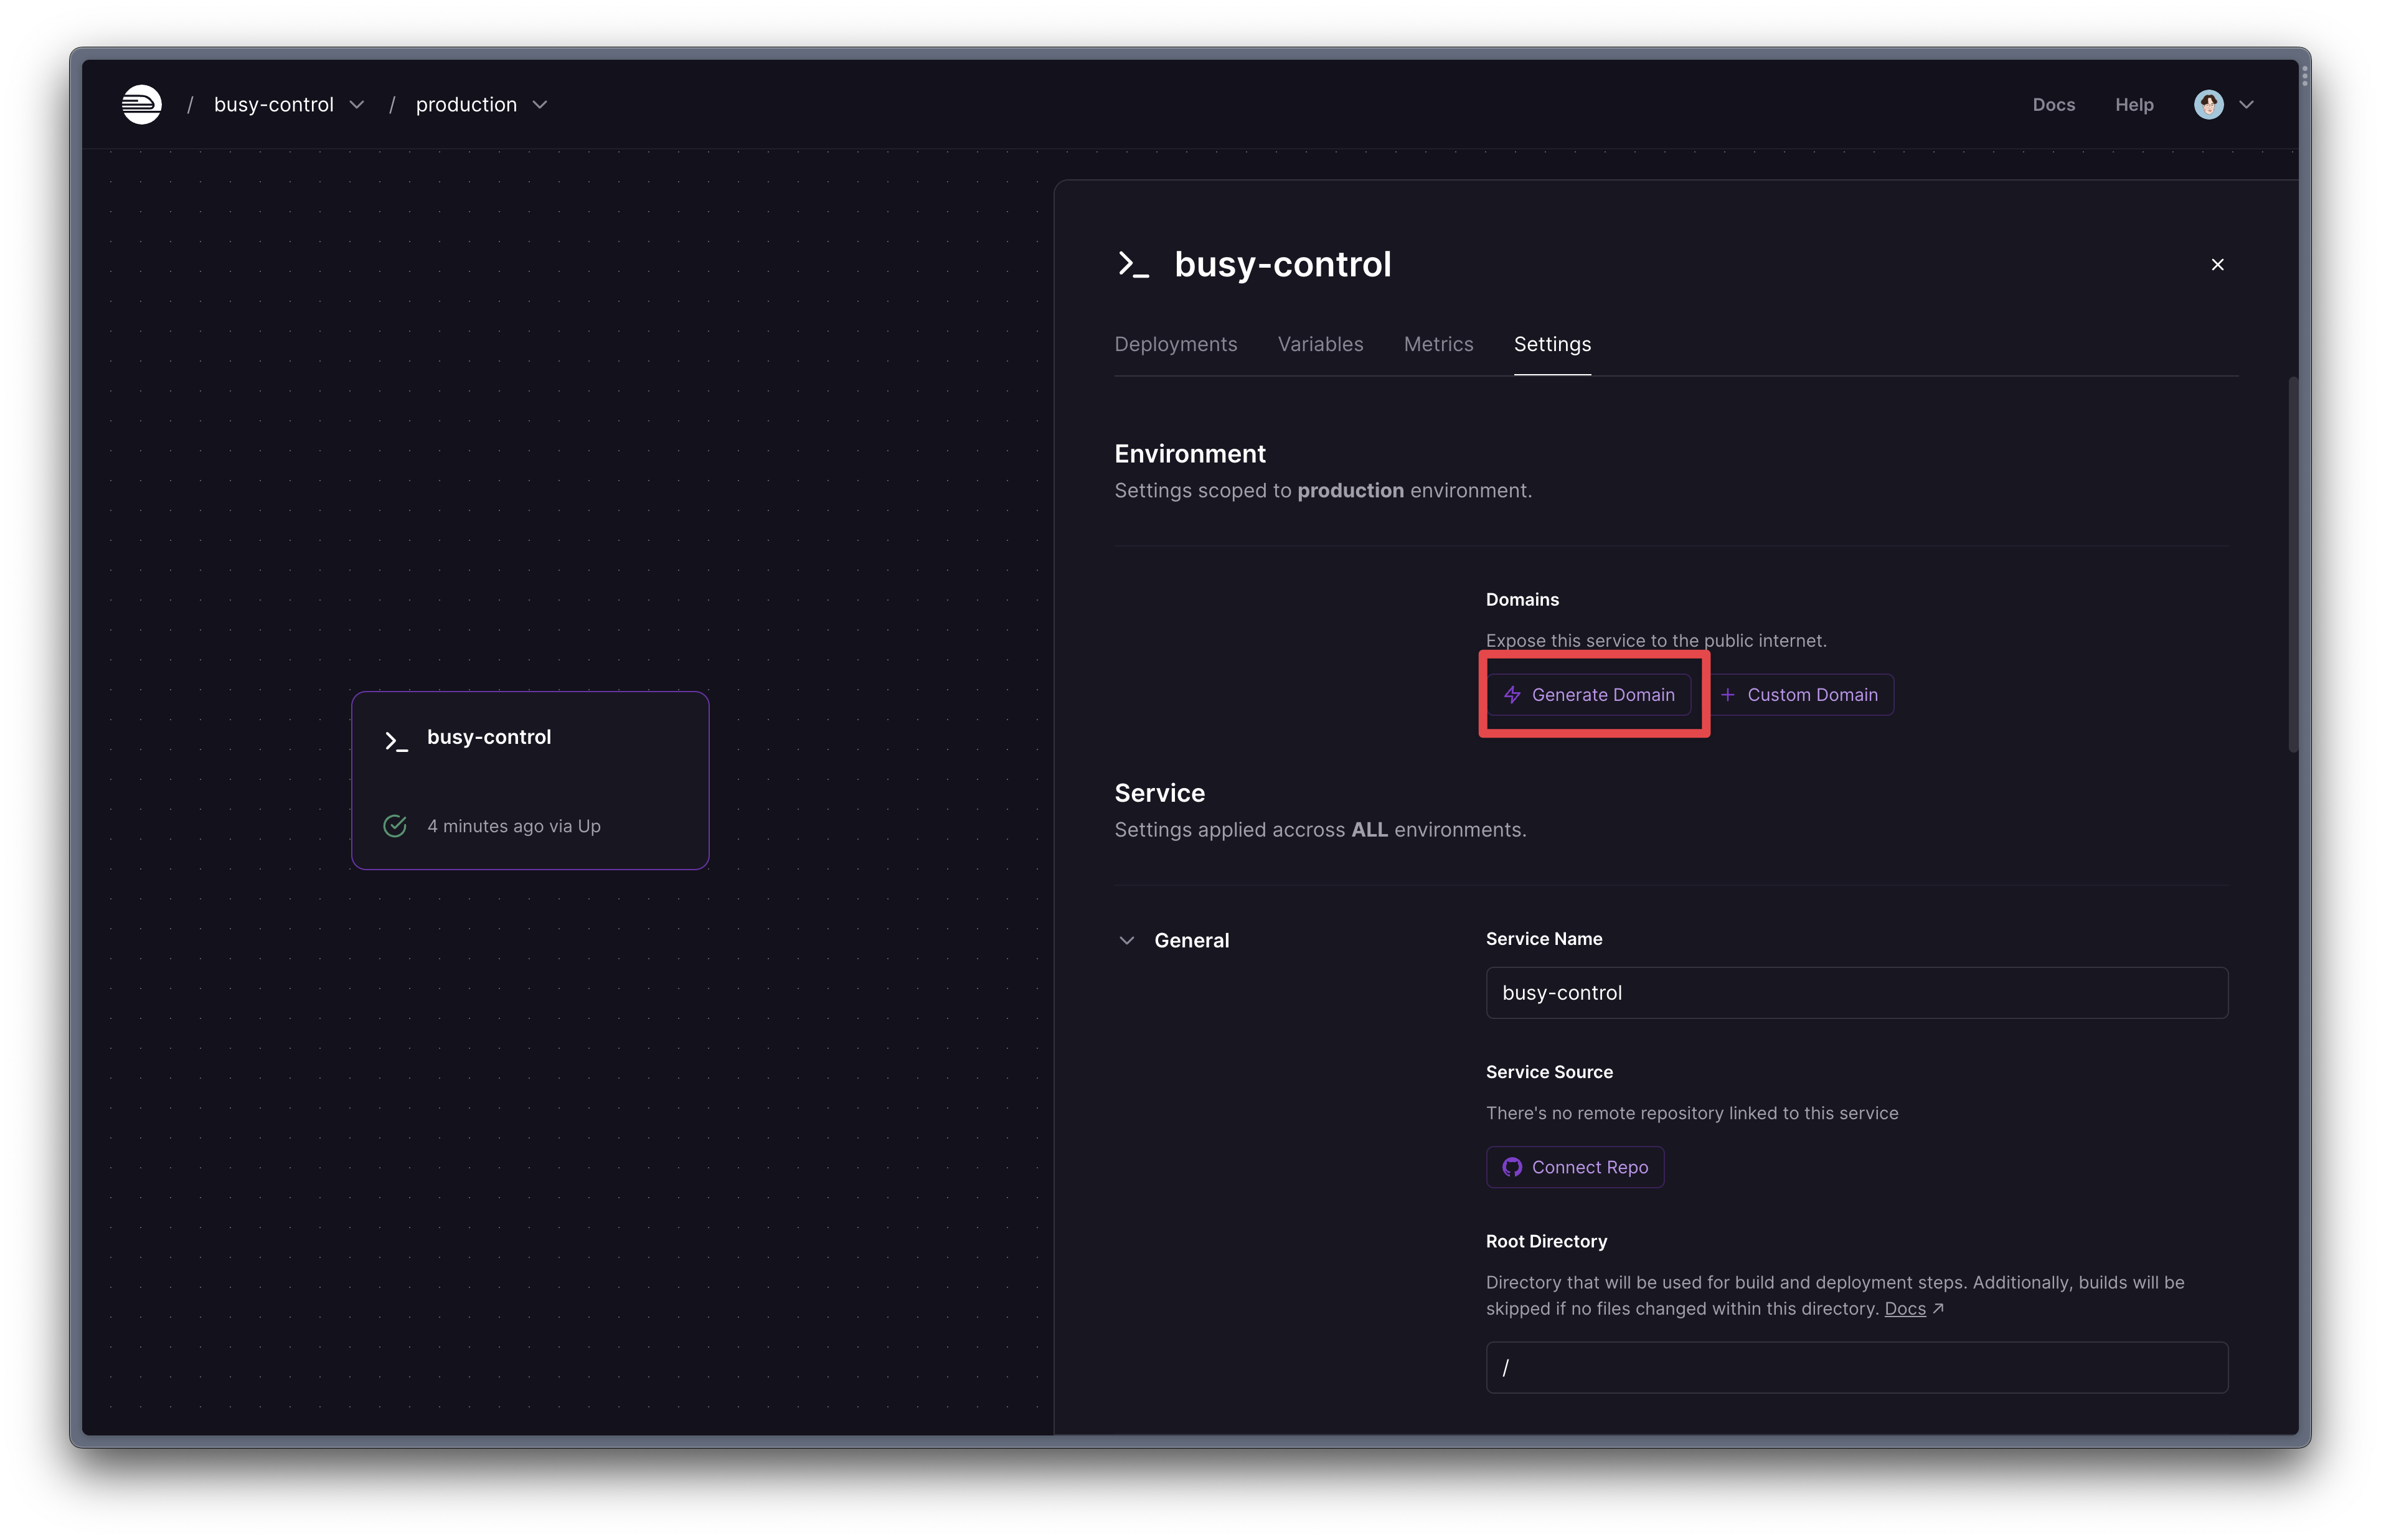
Task: Open the Docs link in header
Action: click(x=2053, y=104)
